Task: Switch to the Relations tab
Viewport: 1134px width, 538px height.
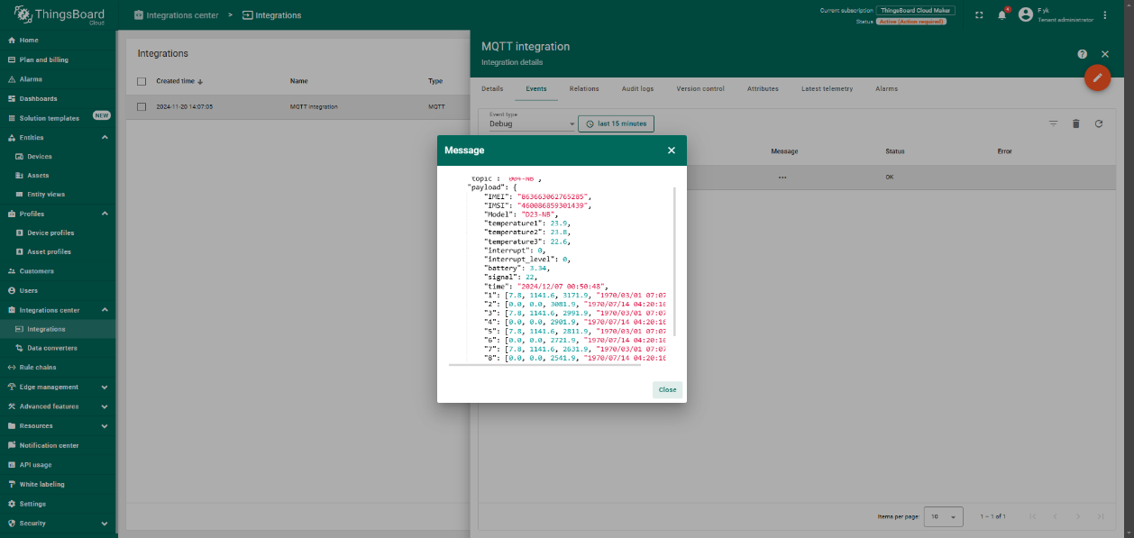Action: coord(584,89)
